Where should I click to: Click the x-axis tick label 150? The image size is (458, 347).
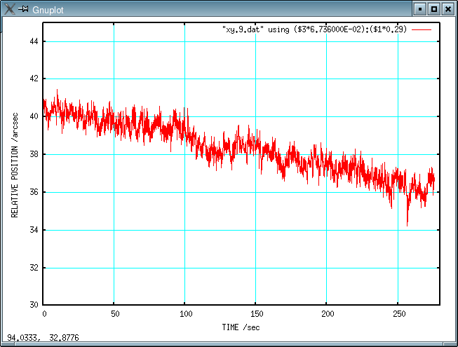point(257,314)
